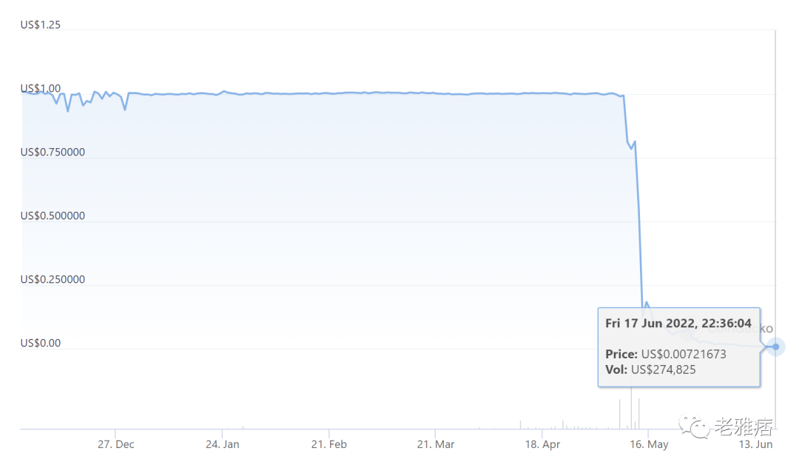Click the price dip at about US$0.80

631,147
